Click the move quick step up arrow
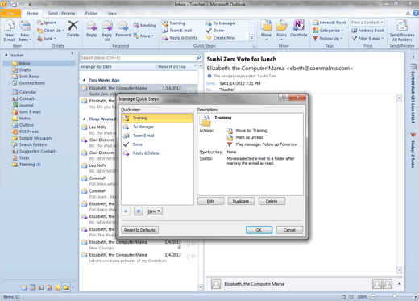Screen dimensions: 419x301 click(126, 211)
